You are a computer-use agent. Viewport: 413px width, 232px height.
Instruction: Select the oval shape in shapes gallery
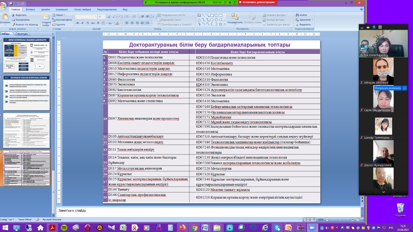(x=216, y=15)
